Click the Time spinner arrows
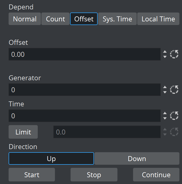The width and height of the screenshot is (182, 184). (165, 116)
